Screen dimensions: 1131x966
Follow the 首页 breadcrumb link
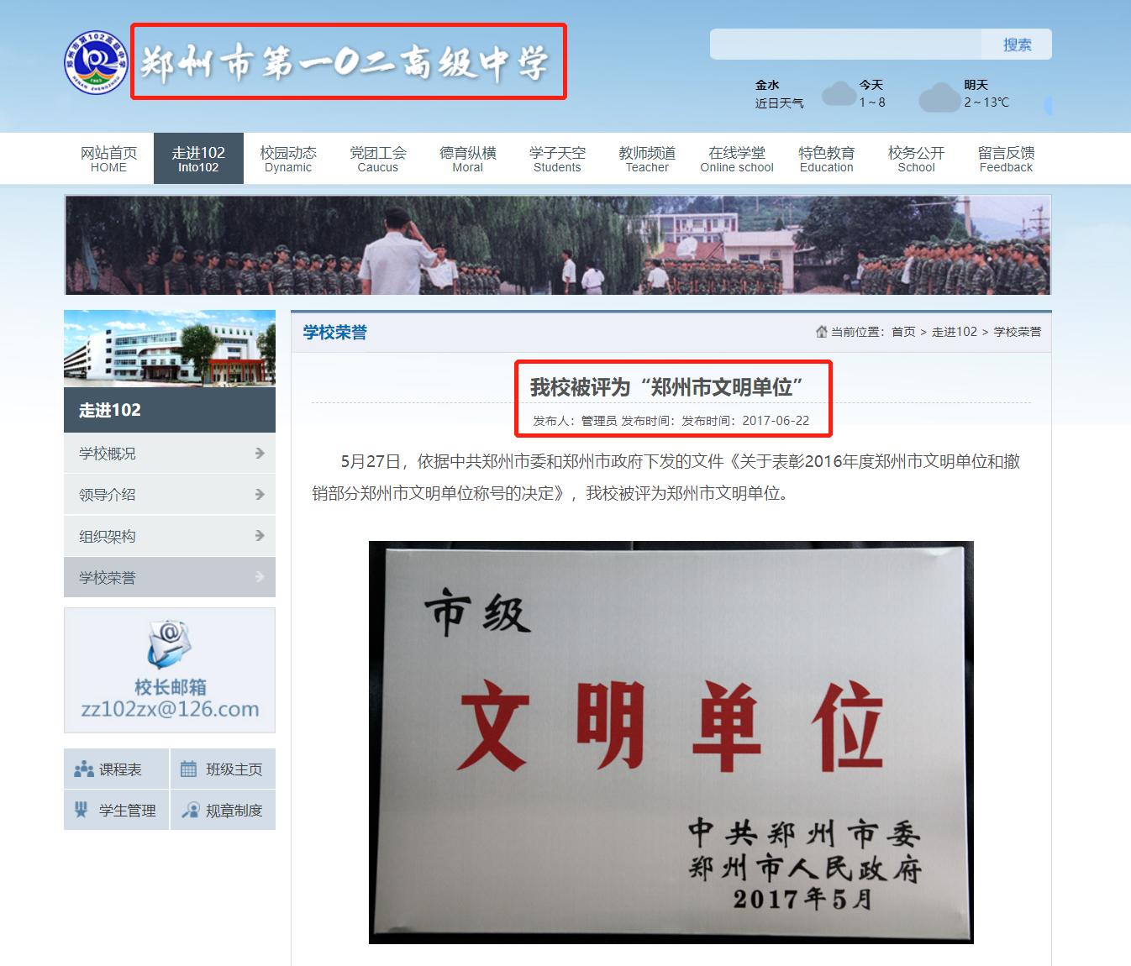[x=902, y=332]
